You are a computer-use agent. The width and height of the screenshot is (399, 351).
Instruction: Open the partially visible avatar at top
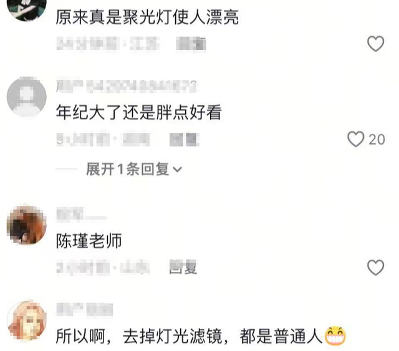click(x=26, y=10)
